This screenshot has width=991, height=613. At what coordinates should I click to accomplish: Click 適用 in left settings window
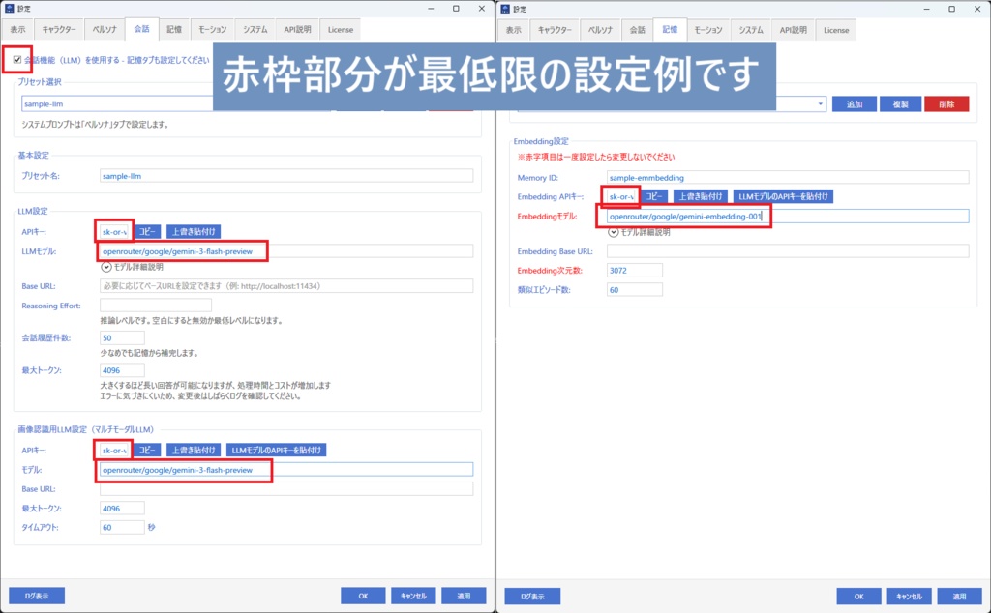pos(464,596)
